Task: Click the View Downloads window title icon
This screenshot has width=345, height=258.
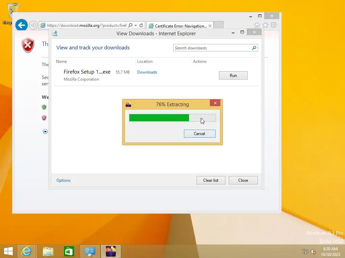Action: 55,33
